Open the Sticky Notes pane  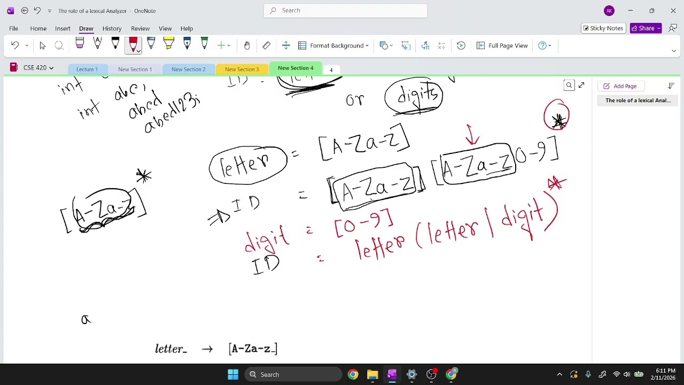click(603, 28)
